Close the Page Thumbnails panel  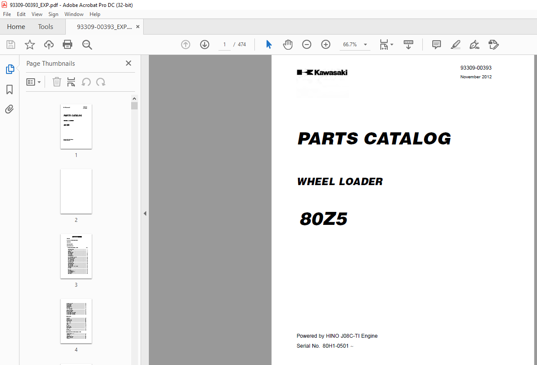[129, 63]
